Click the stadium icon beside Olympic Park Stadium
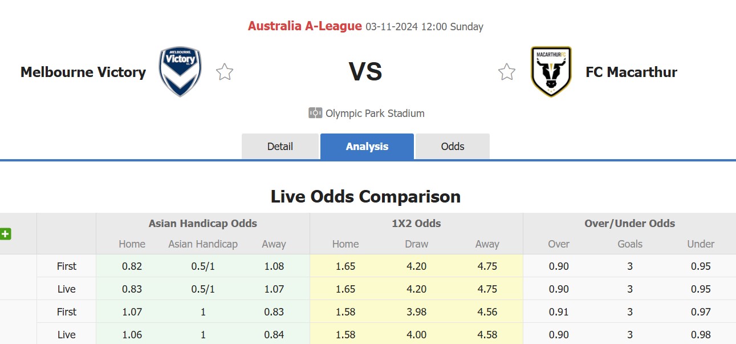 pos(315,112)
